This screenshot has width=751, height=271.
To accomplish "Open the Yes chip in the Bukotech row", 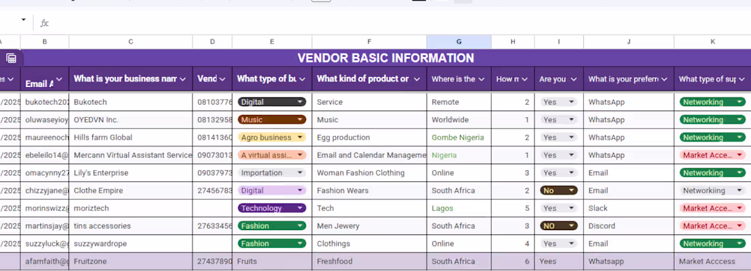I will click(x=559, y=102).
